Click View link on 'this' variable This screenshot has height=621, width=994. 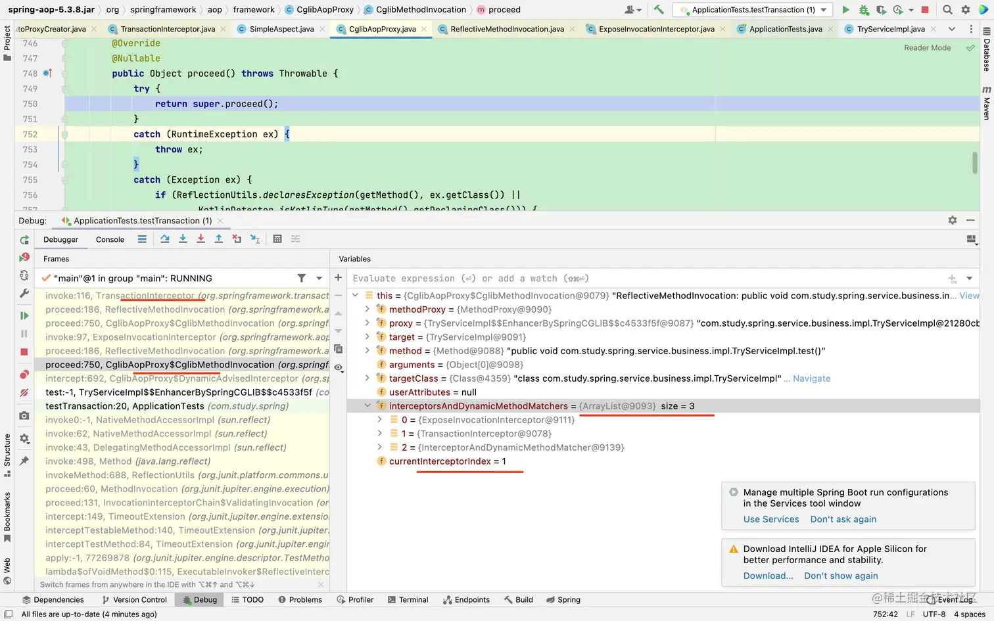969,296
